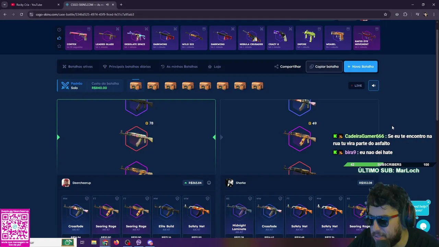
Task: Click the Padrão Solo battle mode icon
Action: [x=65, y=86]
